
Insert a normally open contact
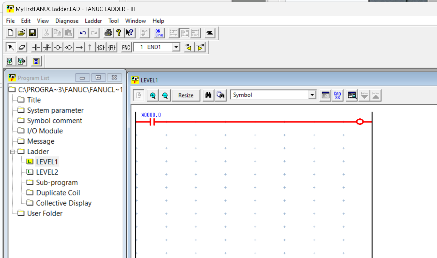click(36, 47)
